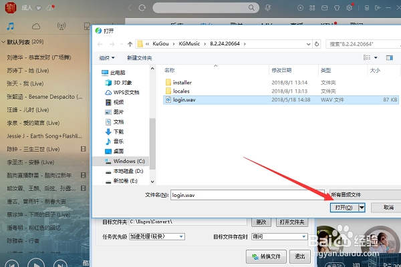The height and width of the screenshot is (267, 401).
Task: Select 新加卷 (E:) drive
Action: [x=121, y=181]
